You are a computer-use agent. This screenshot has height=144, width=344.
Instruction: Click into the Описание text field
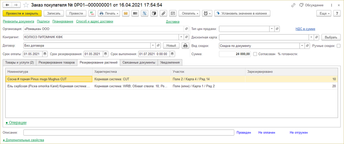pyautogui.click(x=129, y=133)
